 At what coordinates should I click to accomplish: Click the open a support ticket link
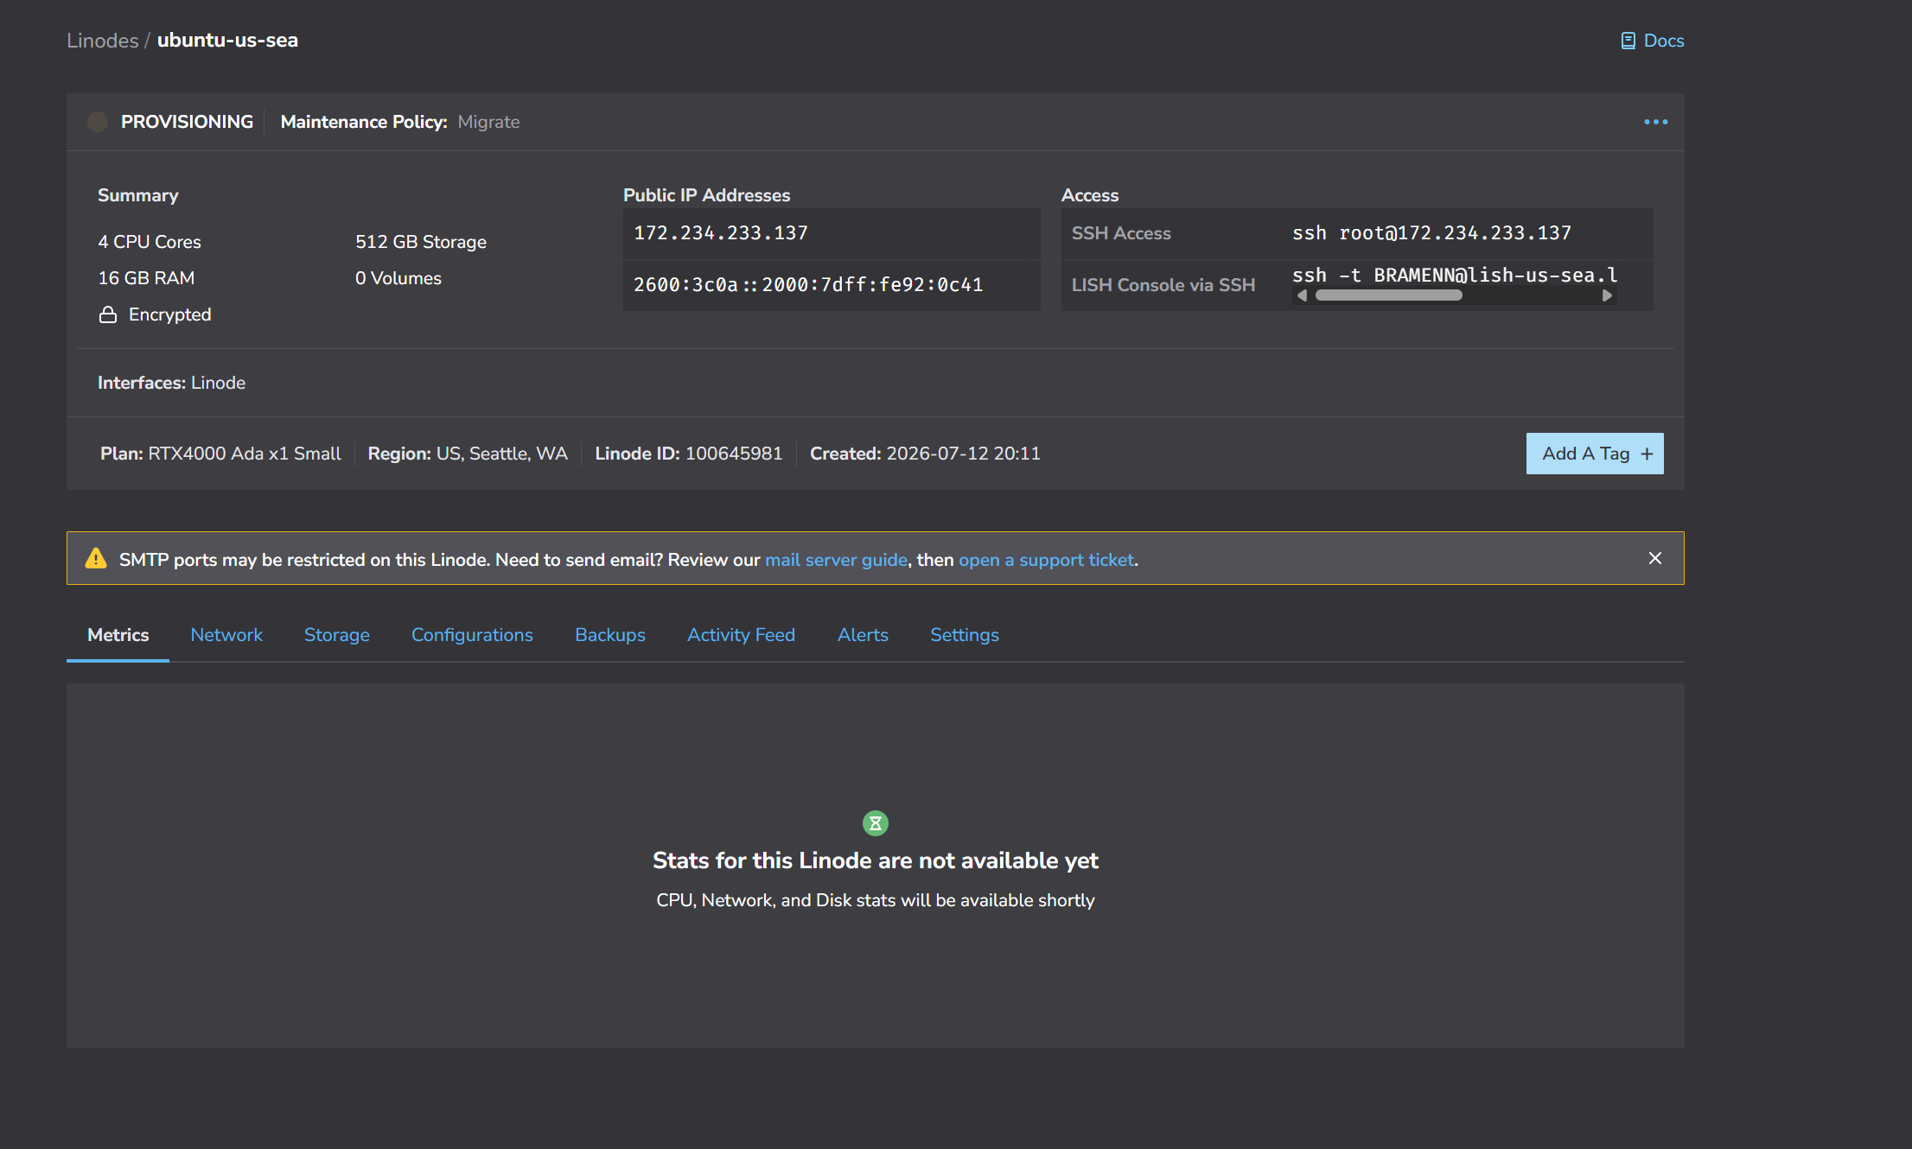pos(1046,560)
